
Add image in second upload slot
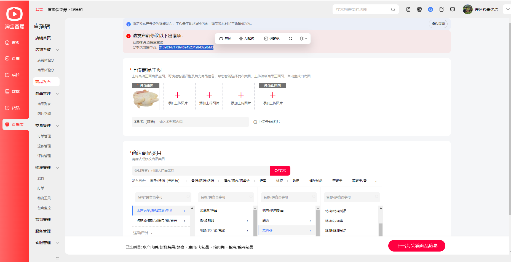click(x=177, y=97)
